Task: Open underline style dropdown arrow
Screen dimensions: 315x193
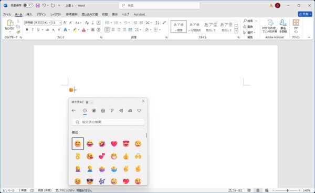Action: 43,30
